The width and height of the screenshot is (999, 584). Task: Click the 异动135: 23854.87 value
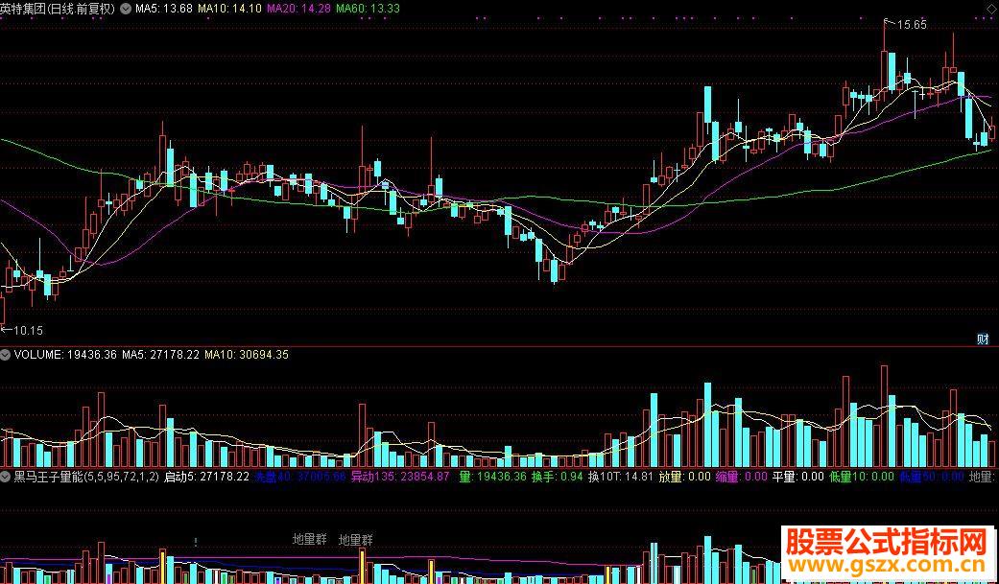[x=400, y=476]
